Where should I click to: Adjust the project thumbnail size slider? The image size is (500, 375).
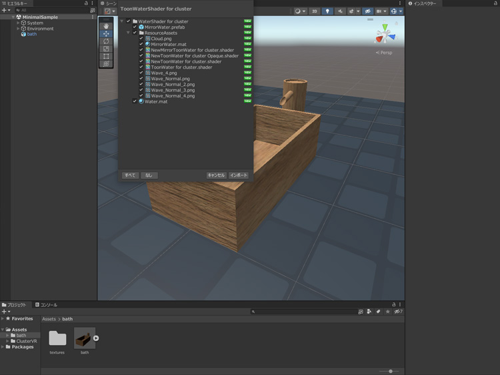click(390, 371)
